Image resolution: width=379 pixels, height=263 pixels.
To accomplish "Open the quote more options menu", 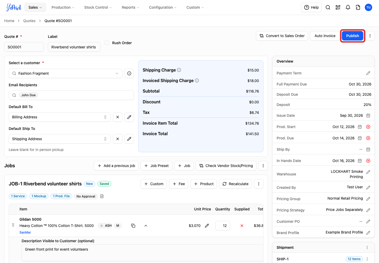I will pyautogui.click(x=370, y=36).
